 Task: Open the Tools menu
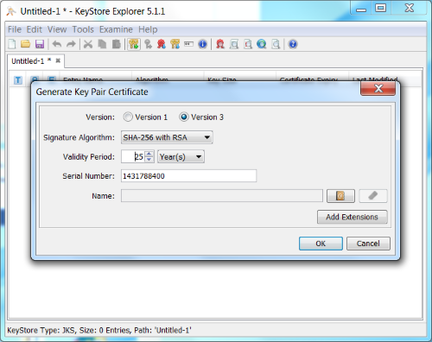(x=83, y=29)
